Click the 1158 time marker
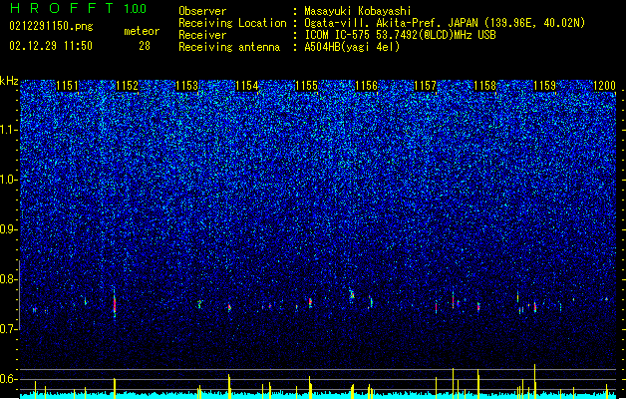 point(485,86)
